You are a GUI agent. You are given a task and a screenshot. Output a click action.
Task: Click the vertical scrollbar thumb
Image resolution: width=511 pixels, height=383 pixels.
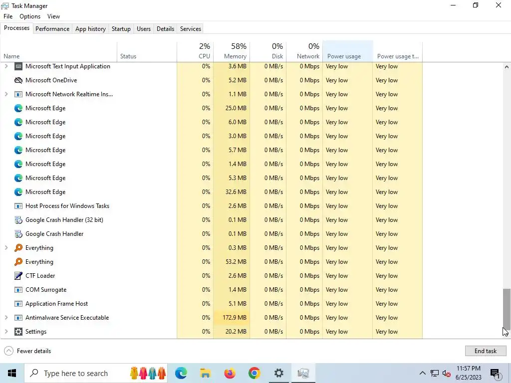[x=506, y=309]
